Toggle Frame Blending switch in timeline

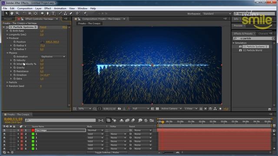(x=127, y=120)
